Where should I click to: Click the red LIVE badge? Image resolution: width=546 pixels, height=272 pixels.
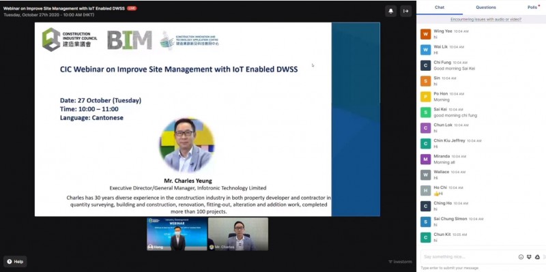(132, 8)
